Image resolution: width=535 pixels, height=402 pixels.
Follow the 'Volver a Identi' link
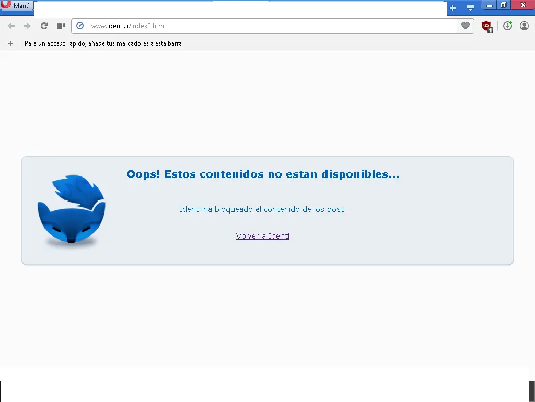click(263, 236)
